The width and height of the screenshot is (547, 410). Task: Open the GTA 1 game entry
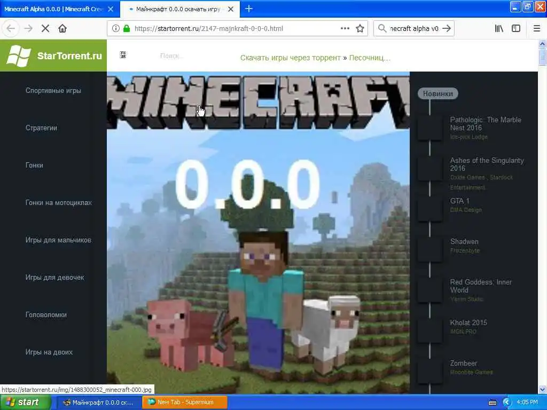pyautogui.click(x=459, y=201)
